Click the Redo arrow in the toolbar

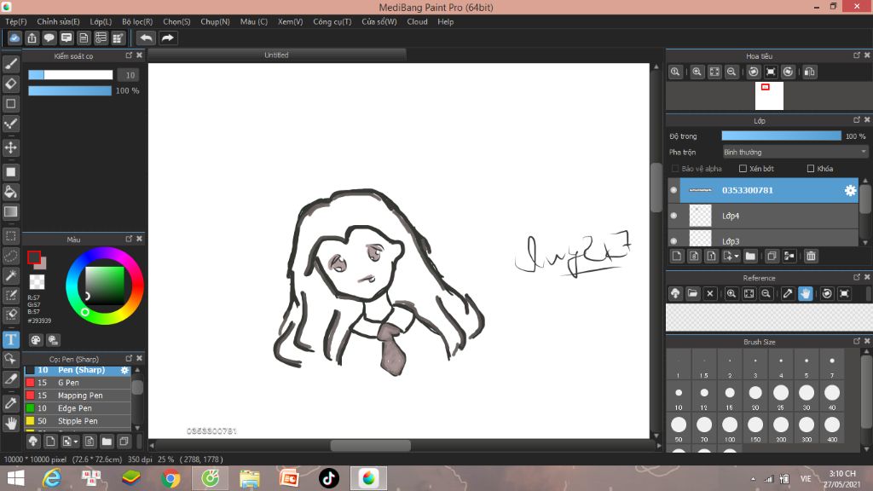(167, 38)
